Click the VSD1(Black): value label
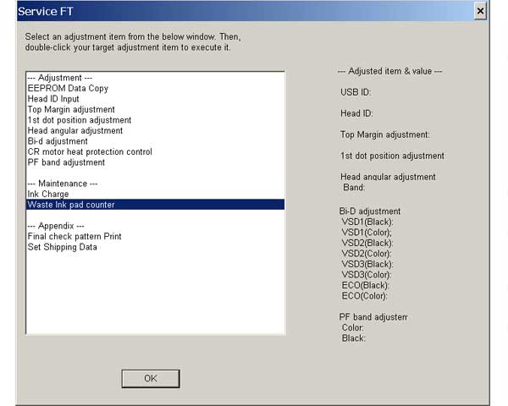This screenshot has width=508, height=406. pos(367,222)
